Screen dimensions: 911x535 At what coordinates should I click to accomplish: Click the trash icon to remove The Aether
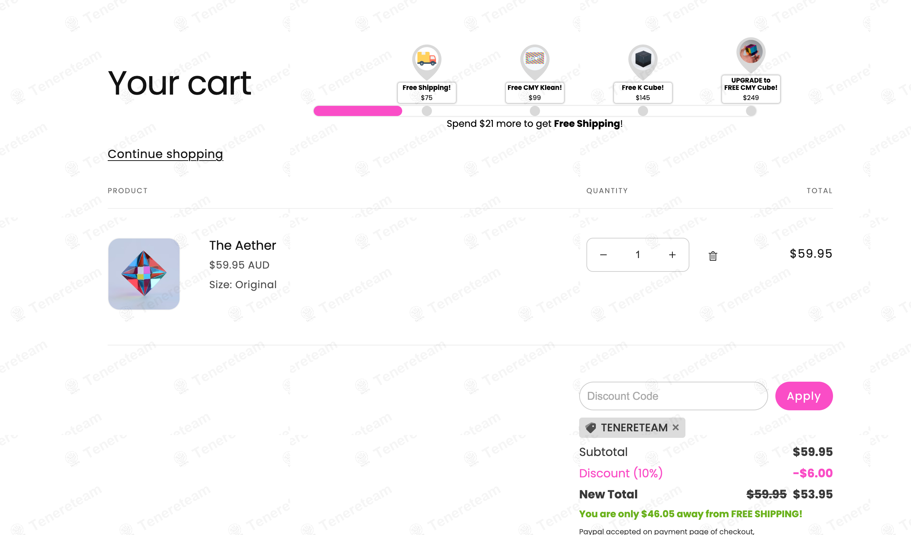[x=713, y=256]
